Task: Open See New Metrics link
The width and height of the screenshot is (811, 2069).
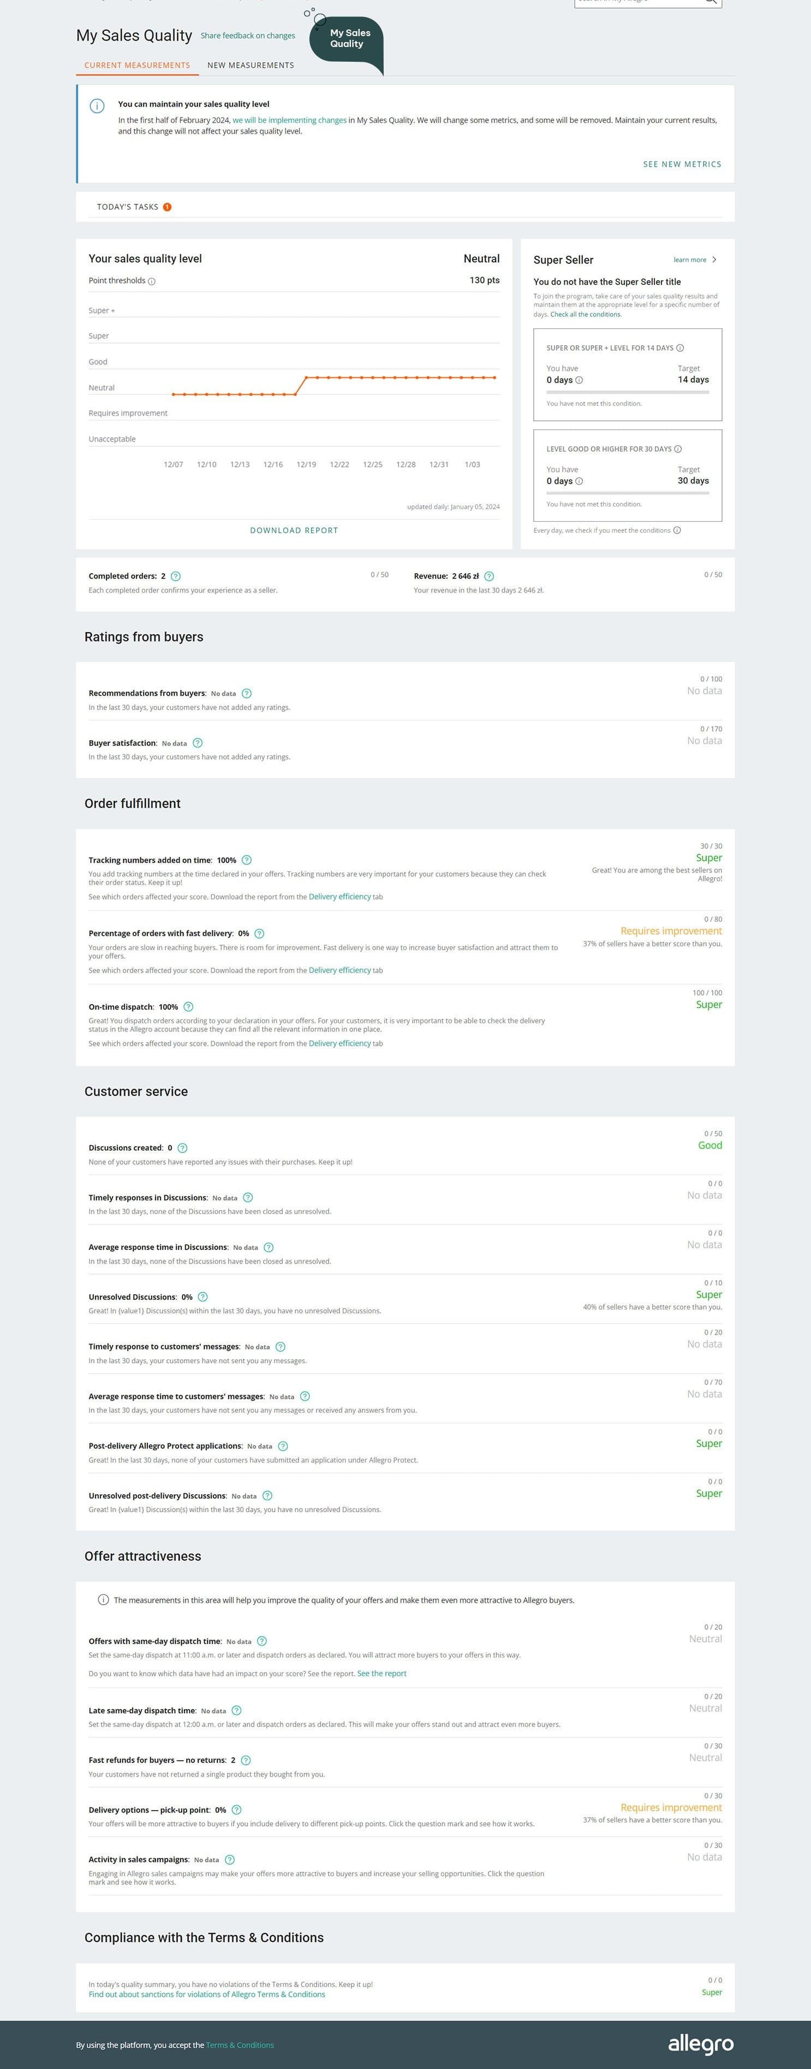Action: (x=682, y=164)
